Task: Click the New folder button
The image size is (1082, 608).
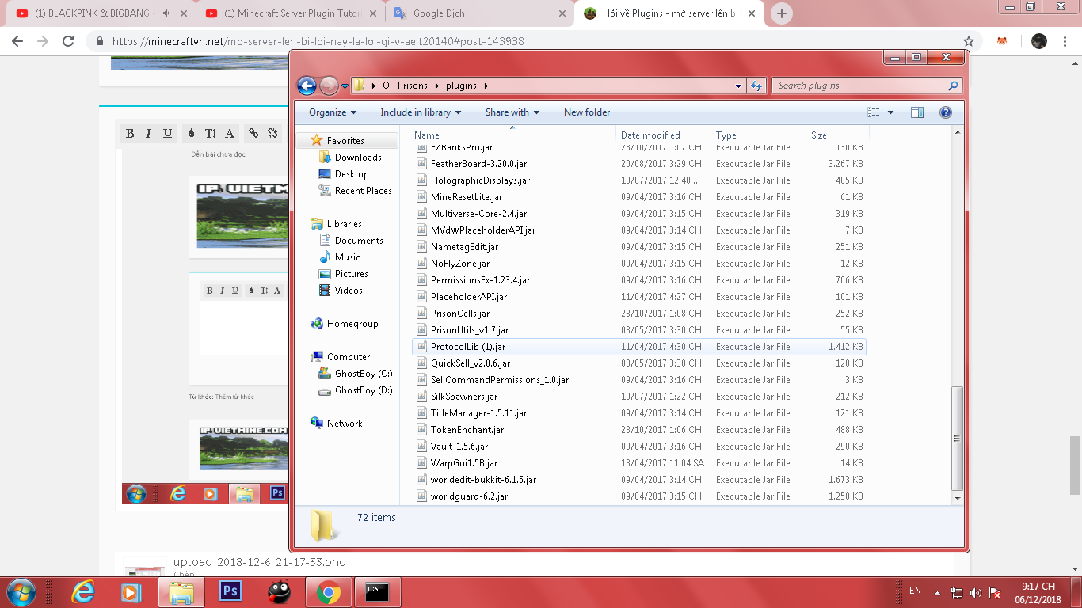Action: pyautogui.click(x=586, y=112)
